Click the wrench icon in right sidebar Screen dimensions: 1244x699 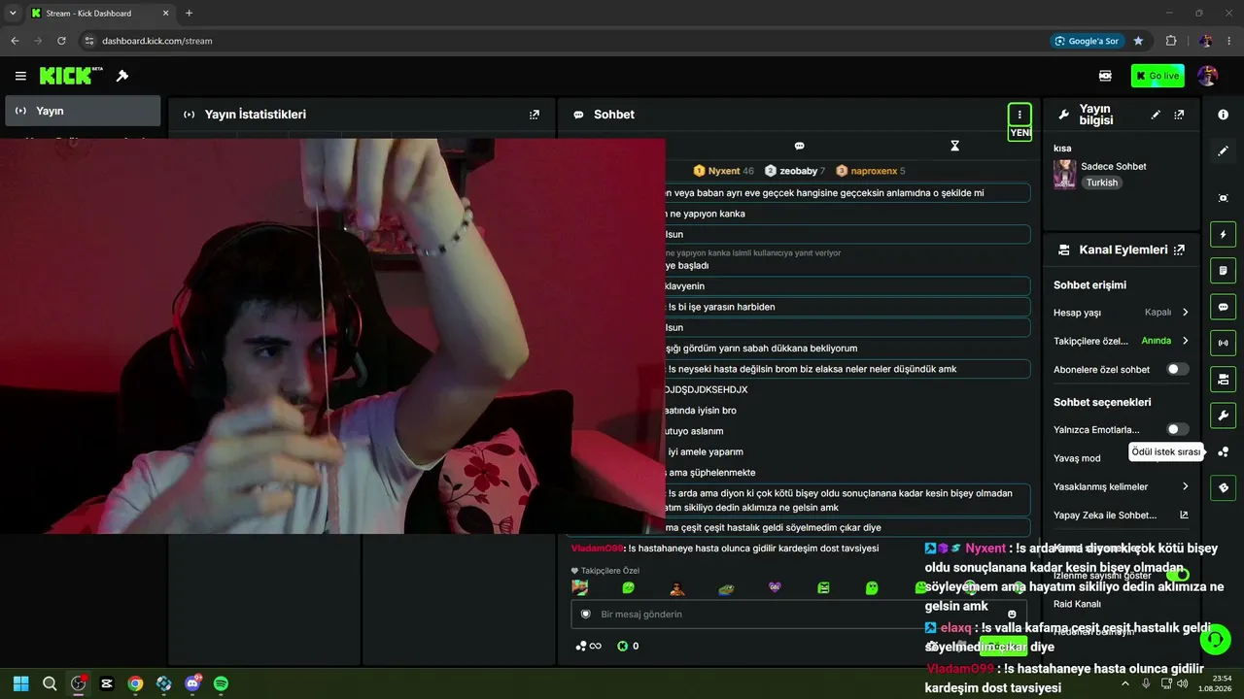coord(1223,416)
